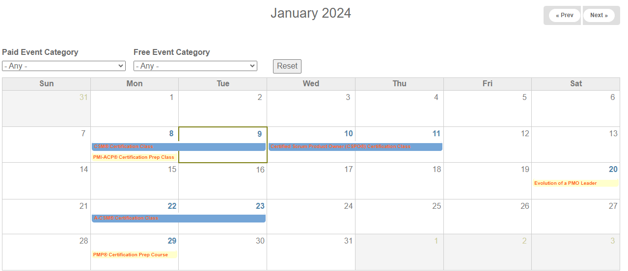Open PMI-ACP® Certification Prep Class event

coord(134,157)
